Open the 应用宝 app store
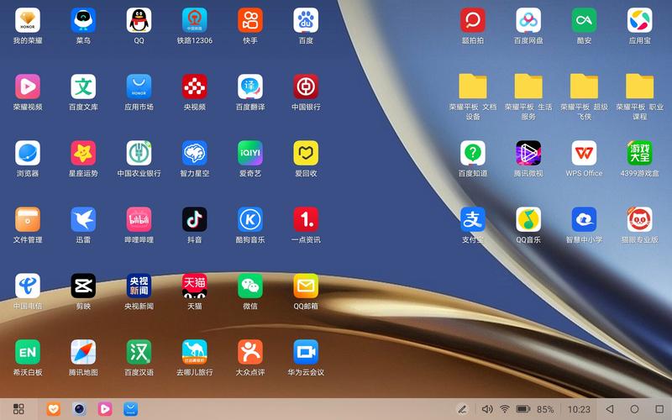The height and width of the screenshot is (420, 672). tap(640, 20)
